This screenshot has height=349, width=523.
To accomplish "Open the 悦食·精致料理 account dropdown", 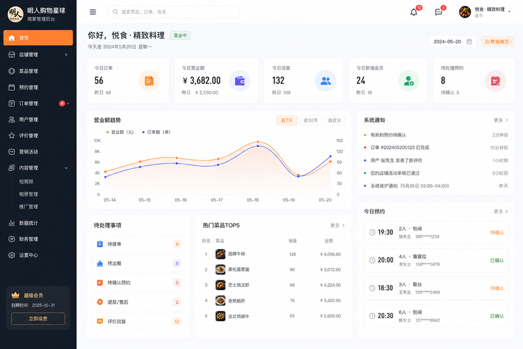I will coord(485,12).
